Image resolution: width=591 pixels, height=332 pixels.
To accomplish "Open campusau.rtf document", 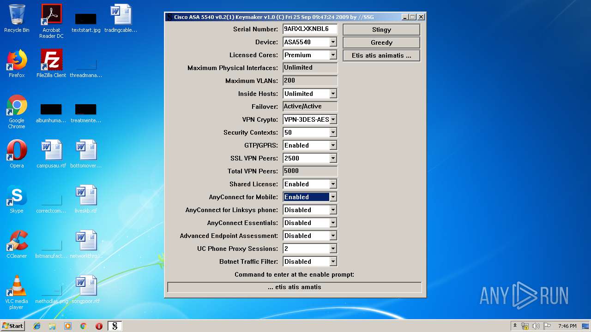I will 51,154.
